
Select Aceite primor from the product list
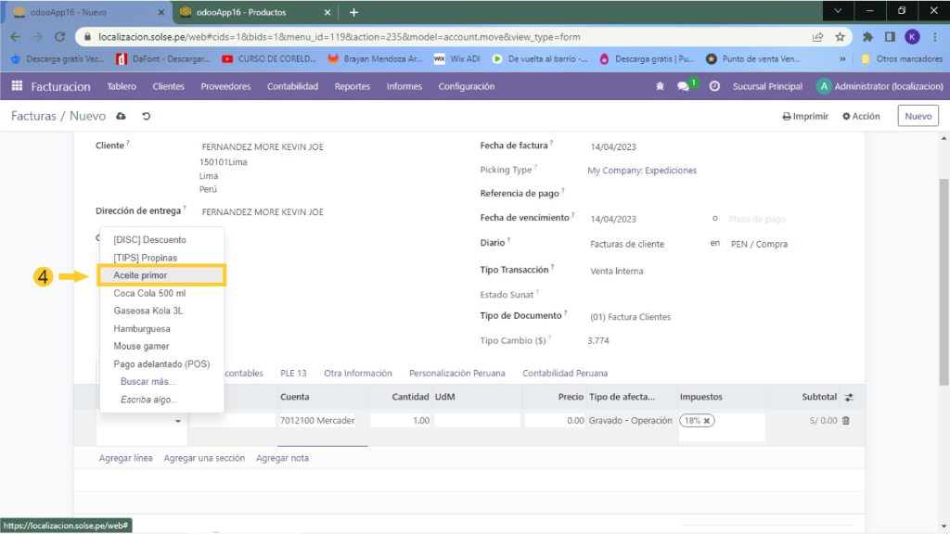(140, 275)
